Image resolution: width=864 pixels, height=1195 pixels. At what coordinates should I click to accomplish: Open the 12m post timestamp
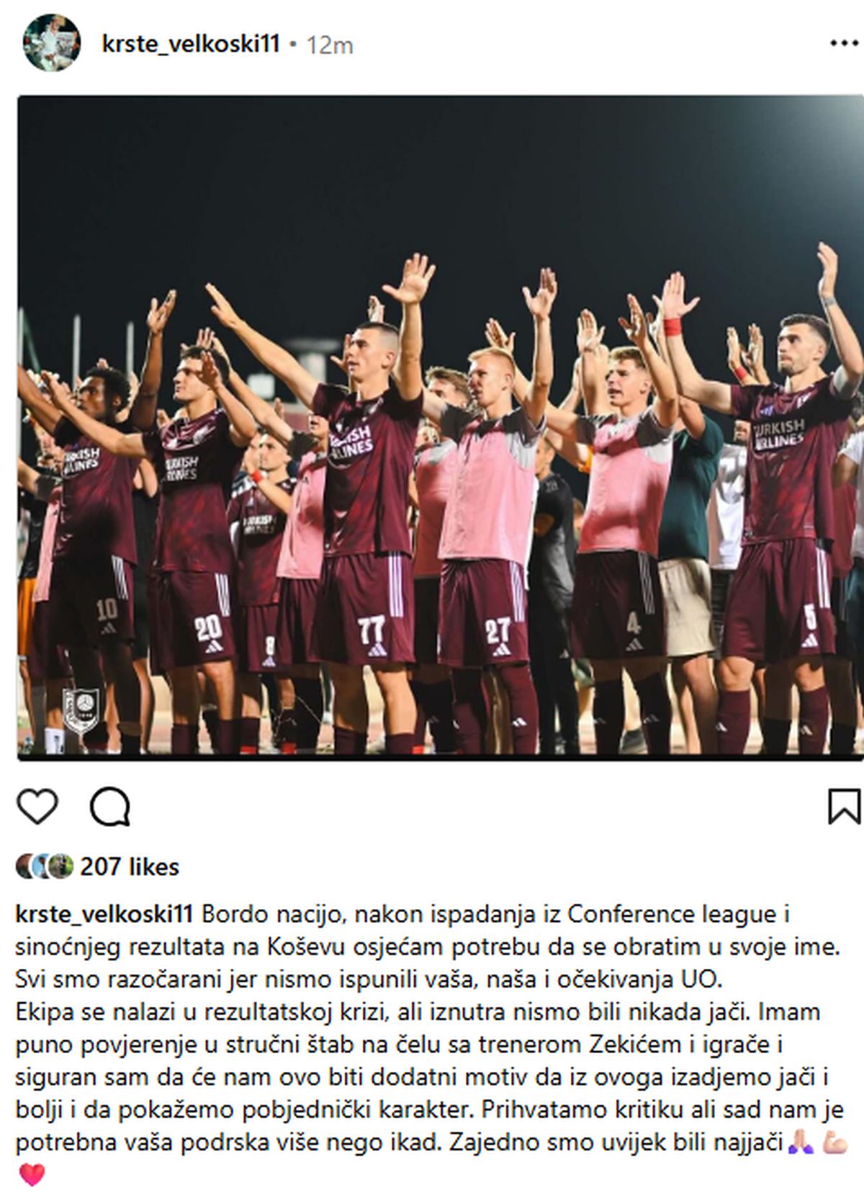point(330,45)
